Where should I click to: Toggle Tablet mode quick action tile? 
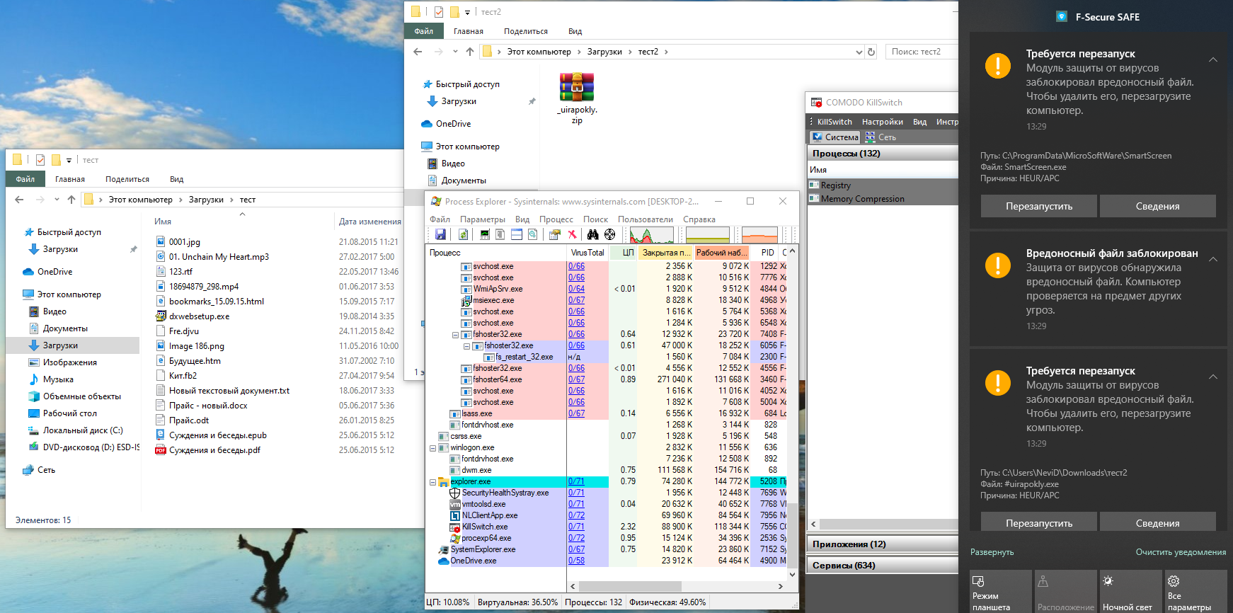point(1000,592)
